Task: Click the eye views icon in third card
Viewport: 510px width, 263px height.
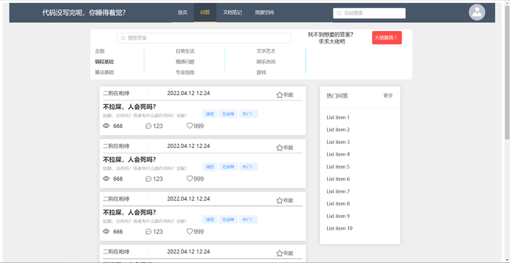Action: point(106,231)
